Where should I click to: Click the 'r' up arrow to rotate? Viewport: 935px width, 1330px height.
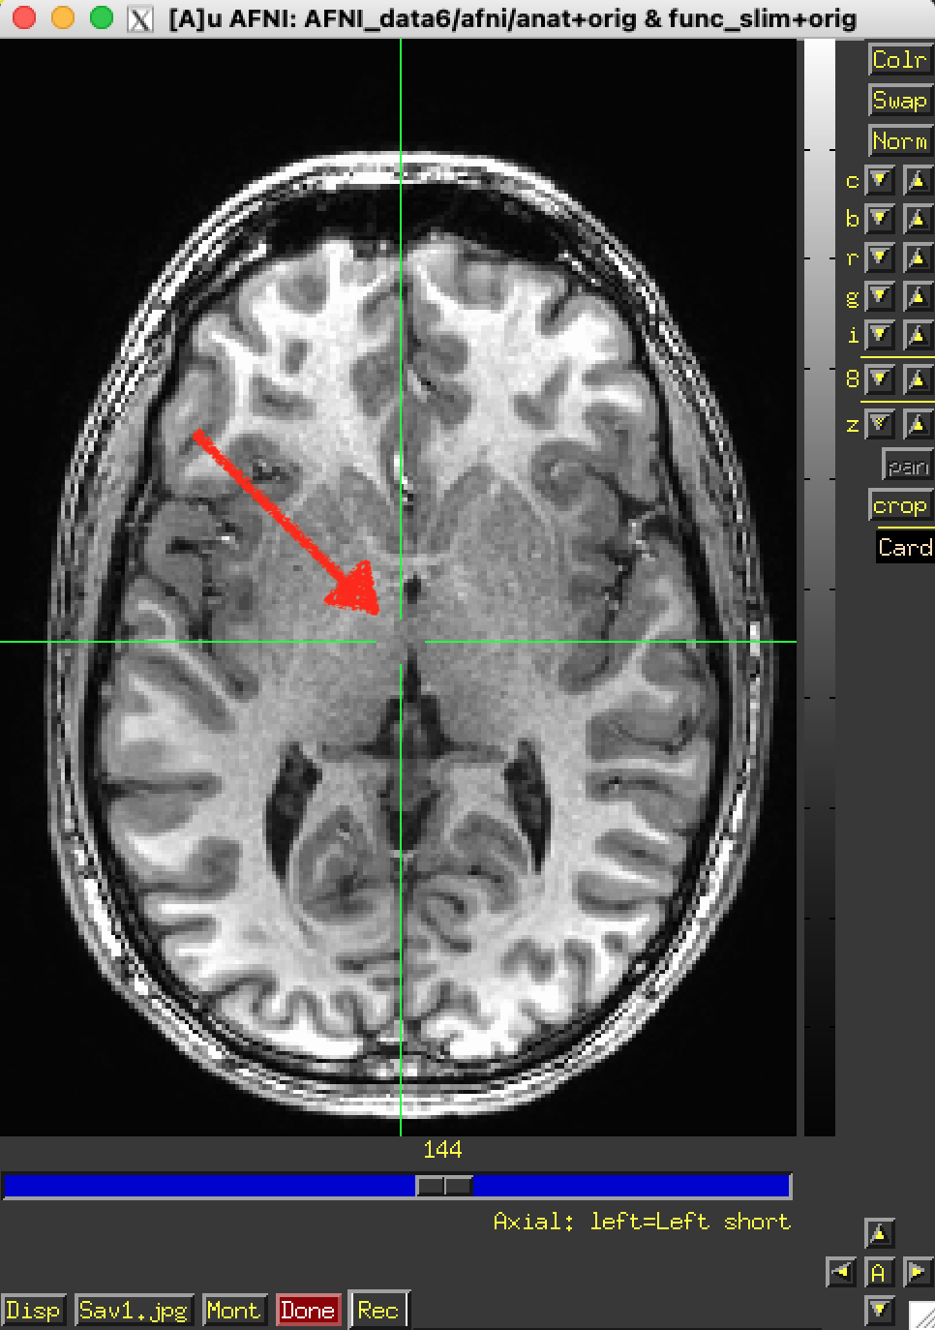(x=917, y=258)
